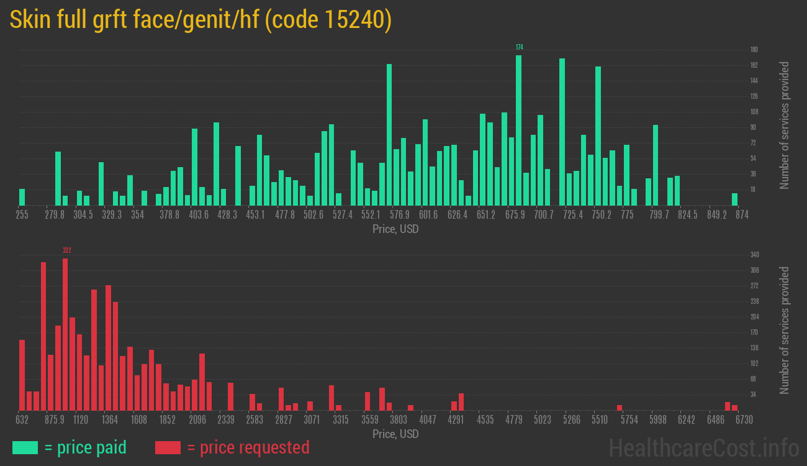The width and height of the screenshot is (807, 466).
Task: Click the green price paid legend swatch
Action: 25,447
